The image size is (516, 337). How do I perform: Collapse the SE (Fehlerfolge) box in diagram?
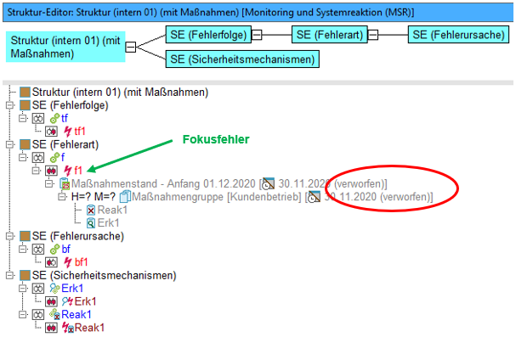pos(257,35)
